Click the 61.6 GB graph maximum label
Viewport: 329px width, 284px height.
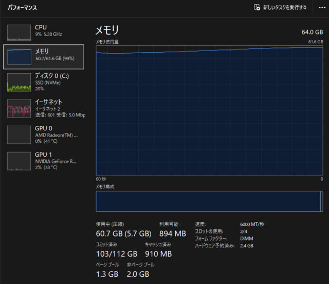point(316,42)
